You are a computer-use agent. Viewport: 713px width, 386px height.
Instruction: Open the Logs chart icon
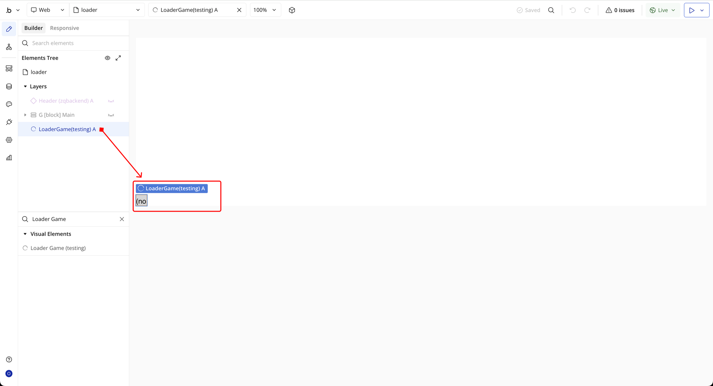point(9,158)
